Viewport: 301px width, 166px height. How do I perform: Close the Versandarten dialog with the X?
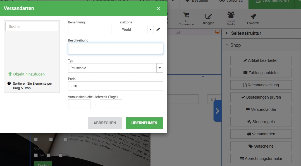tap(158, 8)
